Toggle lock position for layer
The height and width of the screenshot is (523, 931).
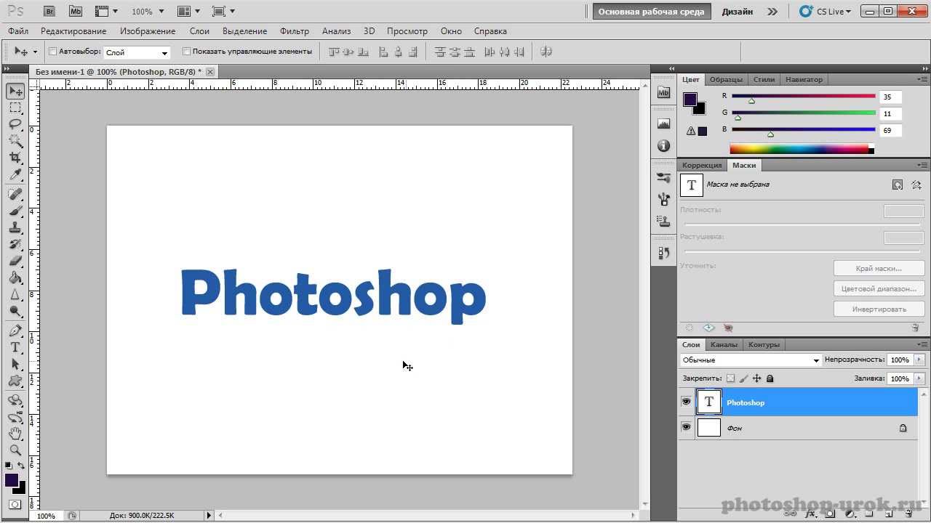pos(757,378)
